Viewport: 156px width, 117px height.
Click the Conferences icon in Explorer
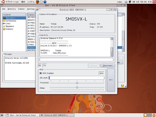coord(4,21)
